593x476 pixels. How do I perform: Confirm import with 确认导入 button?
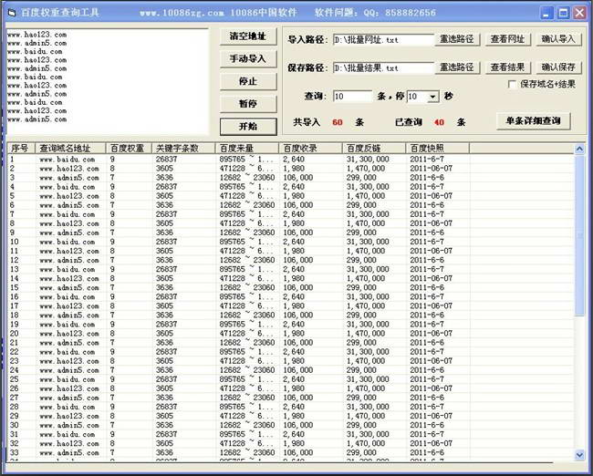pos(558,39)
